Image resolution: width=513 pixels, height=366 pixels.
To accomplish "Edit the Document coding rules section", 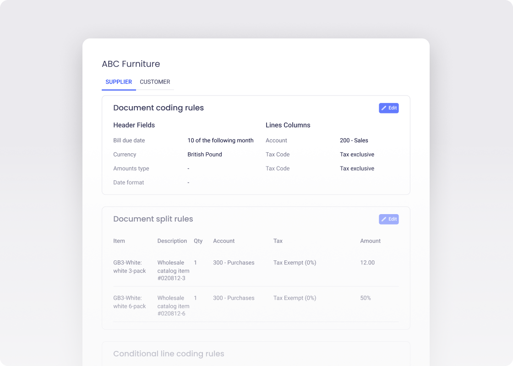I will coord(389,108).
